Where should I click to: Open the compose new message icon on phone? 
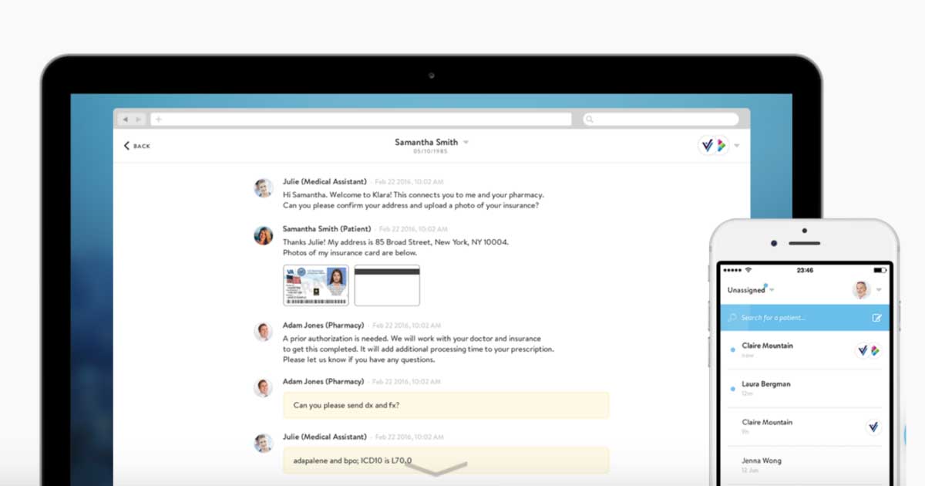pos(876,318)
